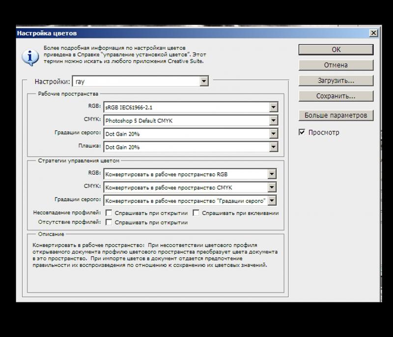Toggle the Просмотр checkbox
Image resolution: width=393 pixels, height=337 pixels.
(302, 132)
